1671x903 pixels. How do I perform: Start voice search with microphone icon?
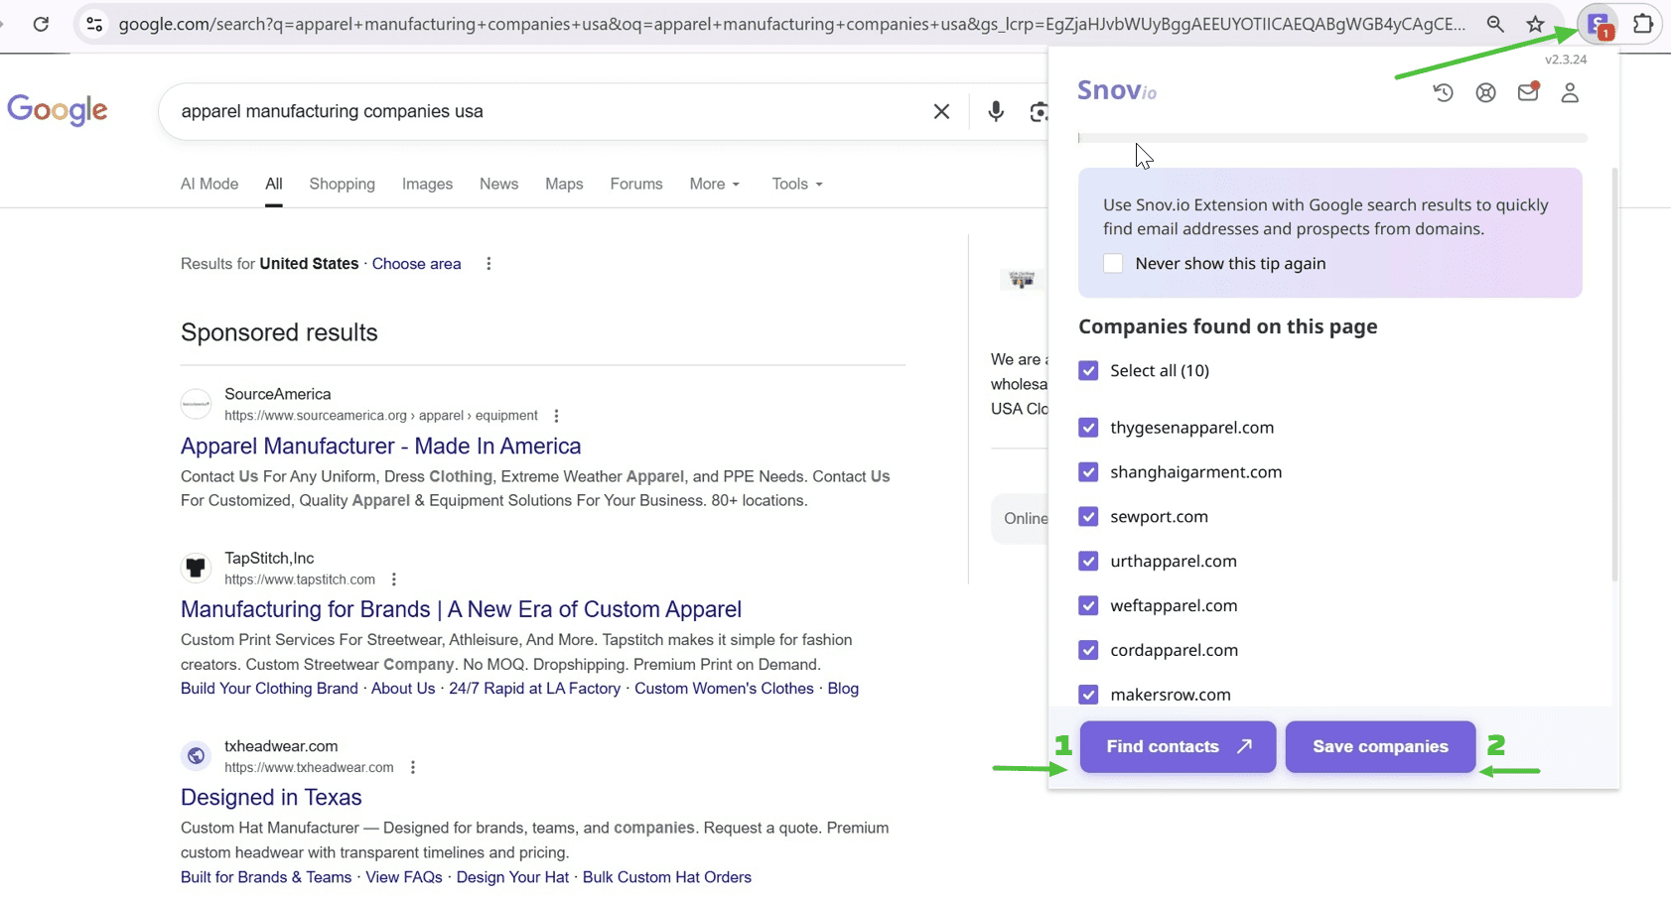[x=996, y=111]
